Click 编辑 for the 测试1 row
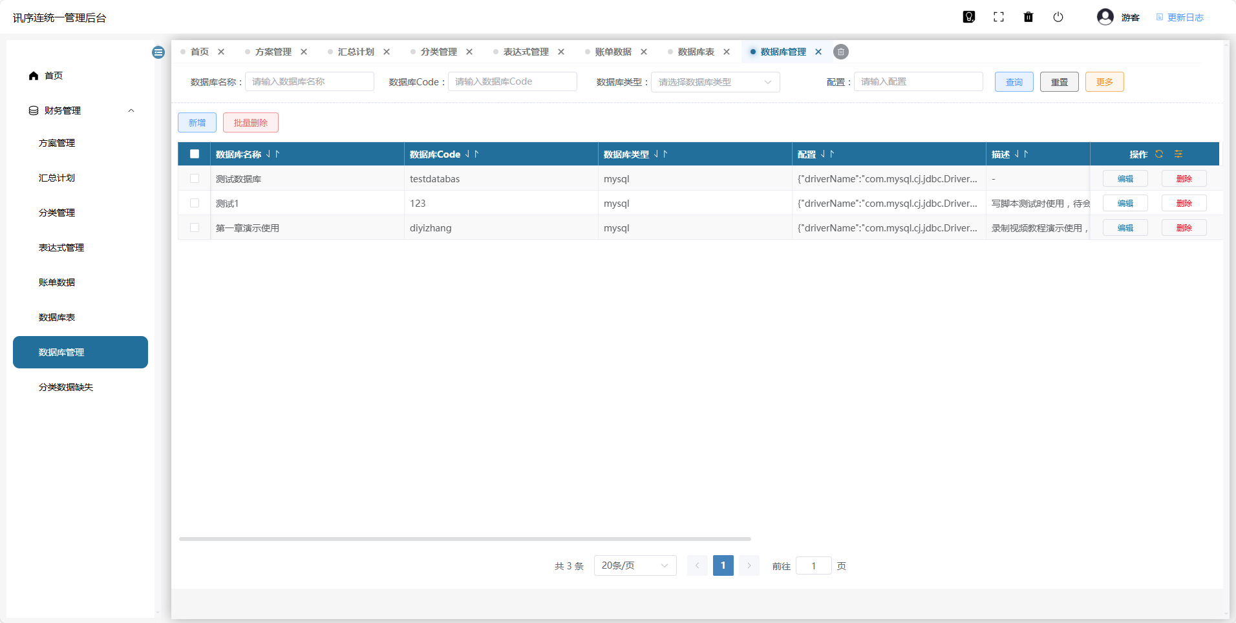The width and height of the screenshot is (1236, 623). tap(1125, 203)
